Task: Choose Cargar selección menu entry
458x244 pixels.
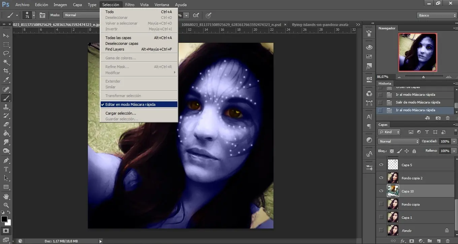Action: tap(139, 113)
